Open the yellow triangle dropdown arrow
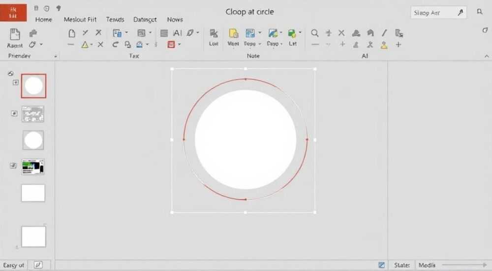This screenshot has width=492, height=271. [x=91, y=45]
